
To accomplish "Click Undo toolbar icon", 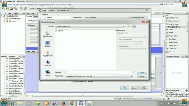I will pyautogui.click(x=21, y=9).
